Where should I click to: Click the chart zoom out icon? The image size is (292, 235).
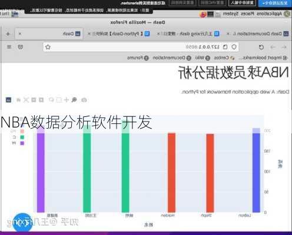pos(34,100)
